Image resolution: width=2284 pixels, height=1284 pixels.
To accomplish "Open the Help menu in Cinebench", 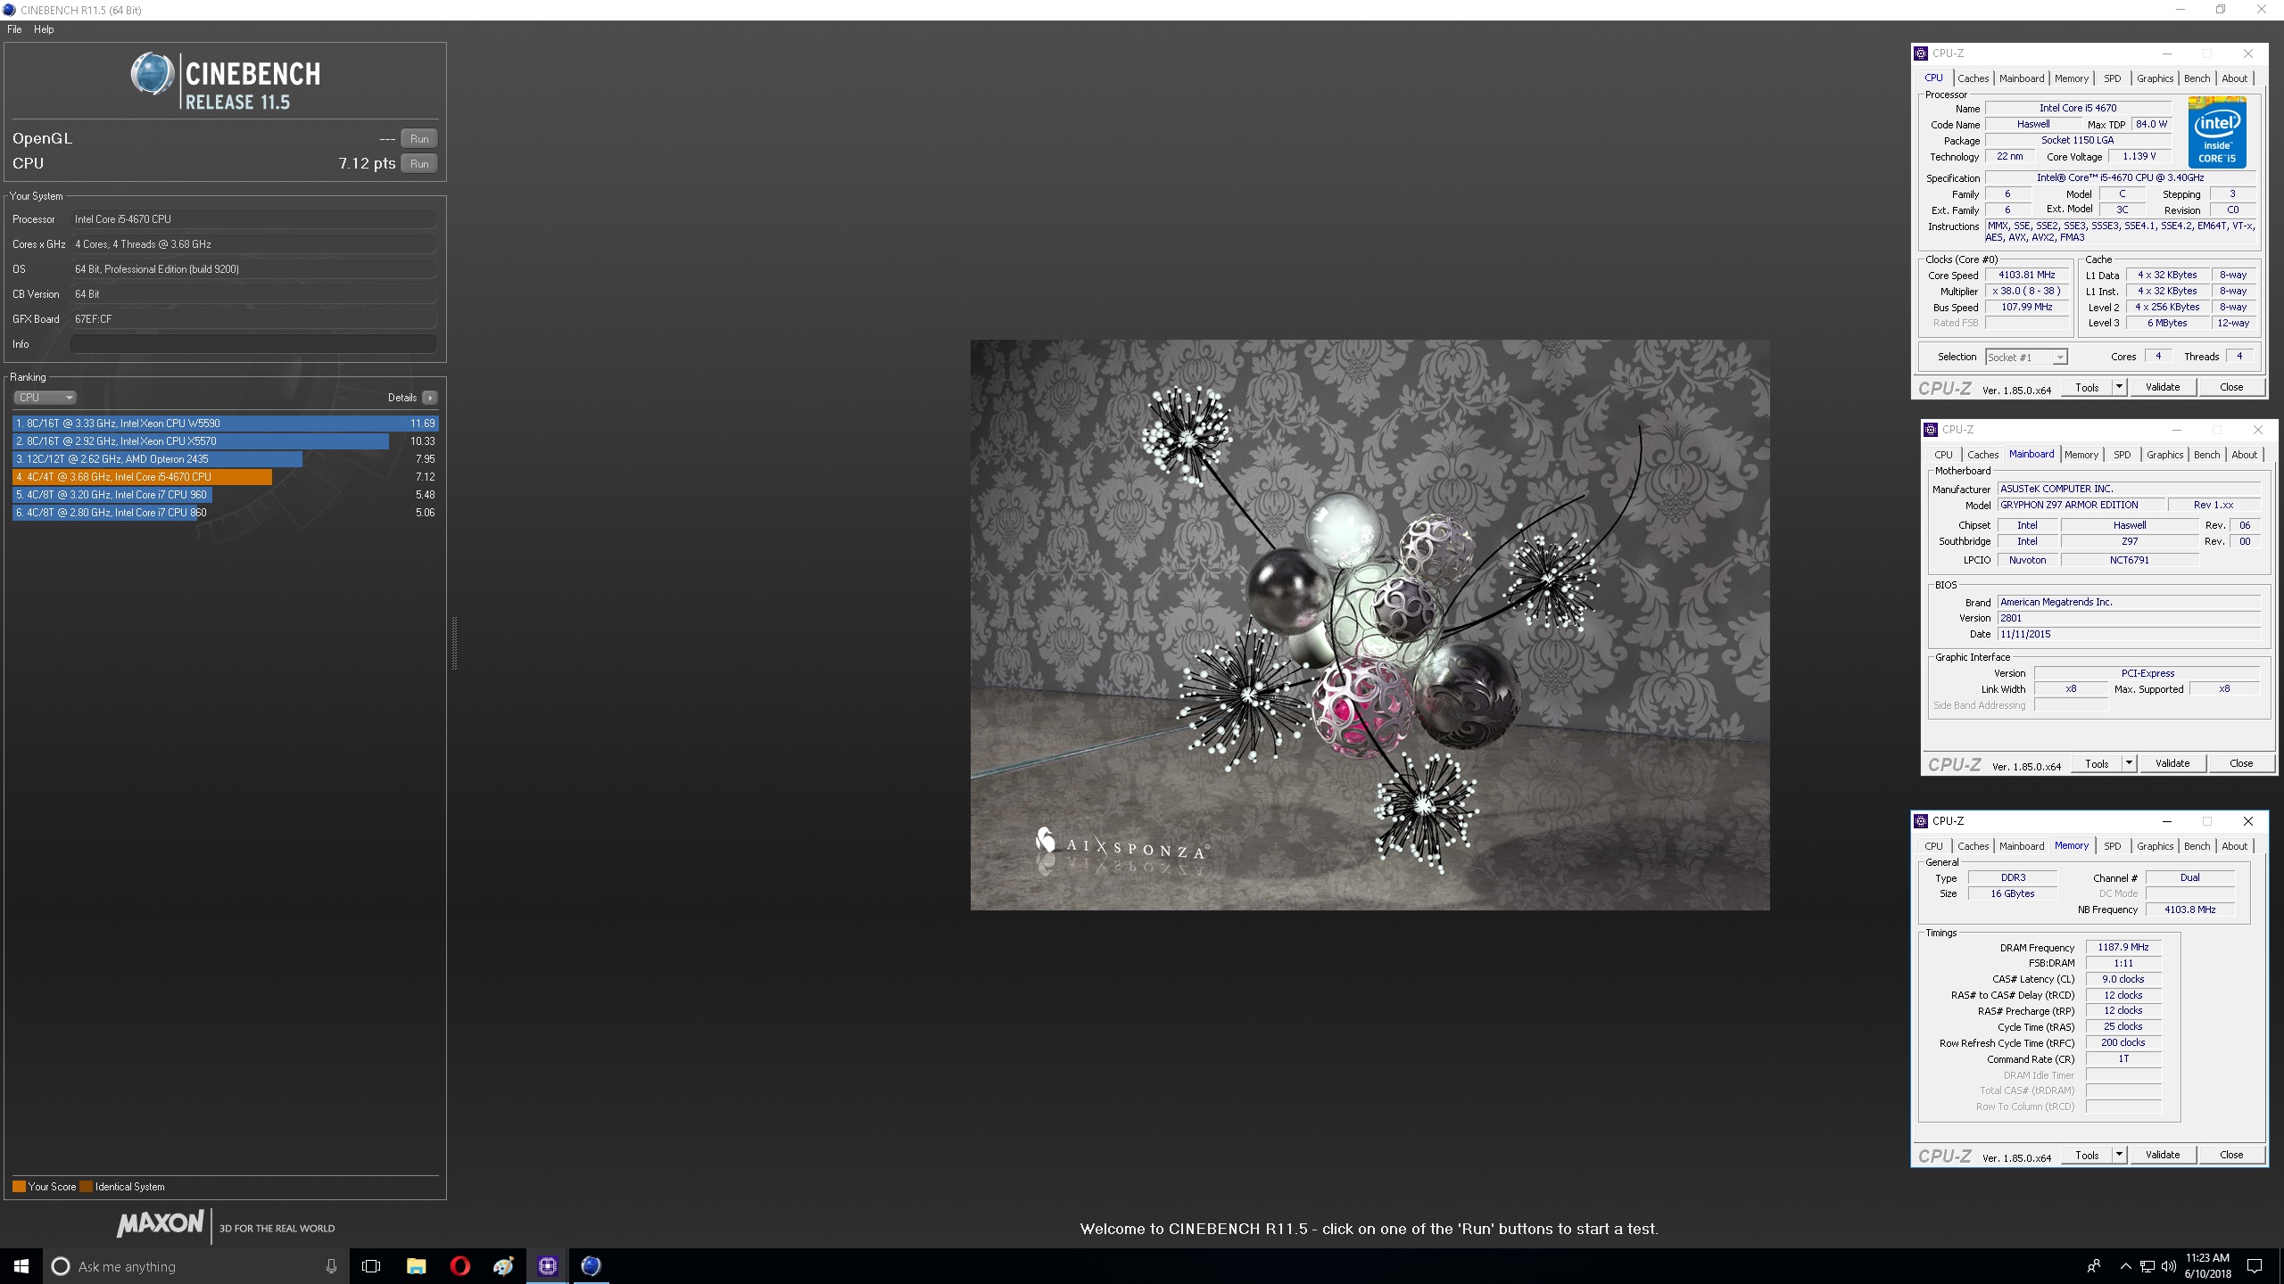I will tap(44, 29).
